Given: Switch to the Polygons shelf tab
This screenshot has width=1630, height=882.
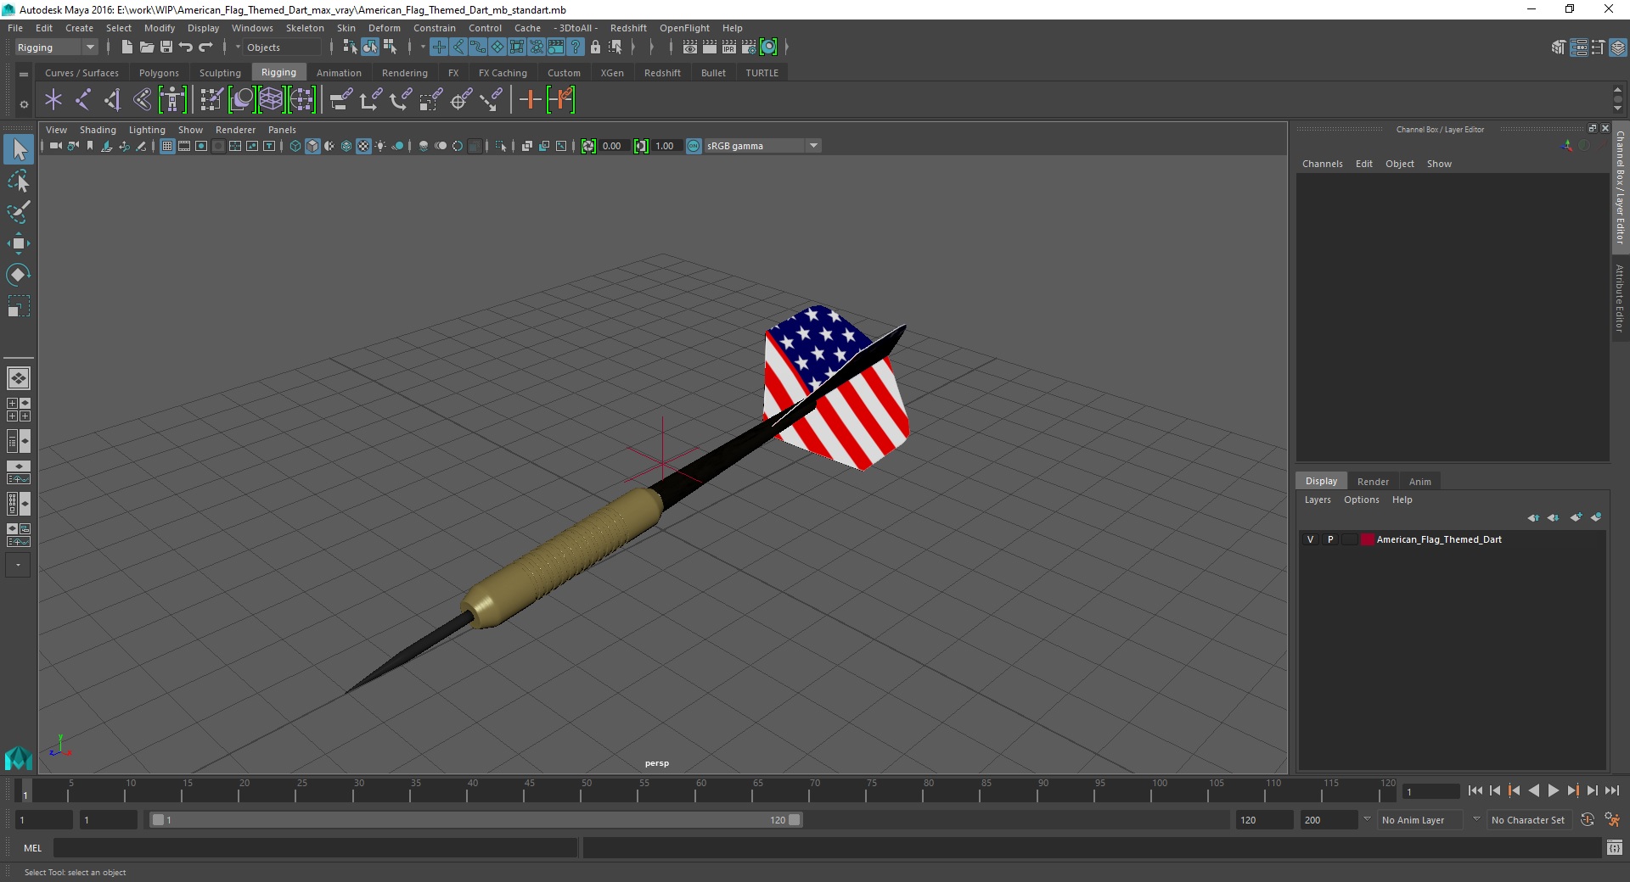Looking at the screenshot, I should pos(159,73).
